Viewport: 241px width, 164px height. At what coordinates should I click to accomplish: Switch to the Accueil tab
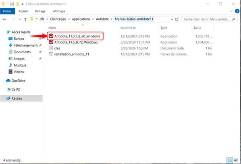coord(23,11)
